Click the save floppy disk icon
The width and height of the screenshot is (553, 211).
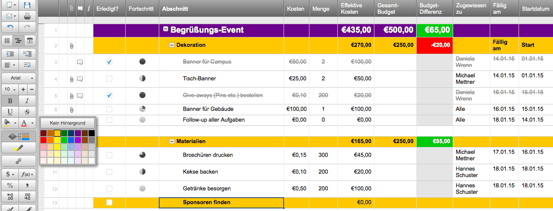click(x=27, y=6)
